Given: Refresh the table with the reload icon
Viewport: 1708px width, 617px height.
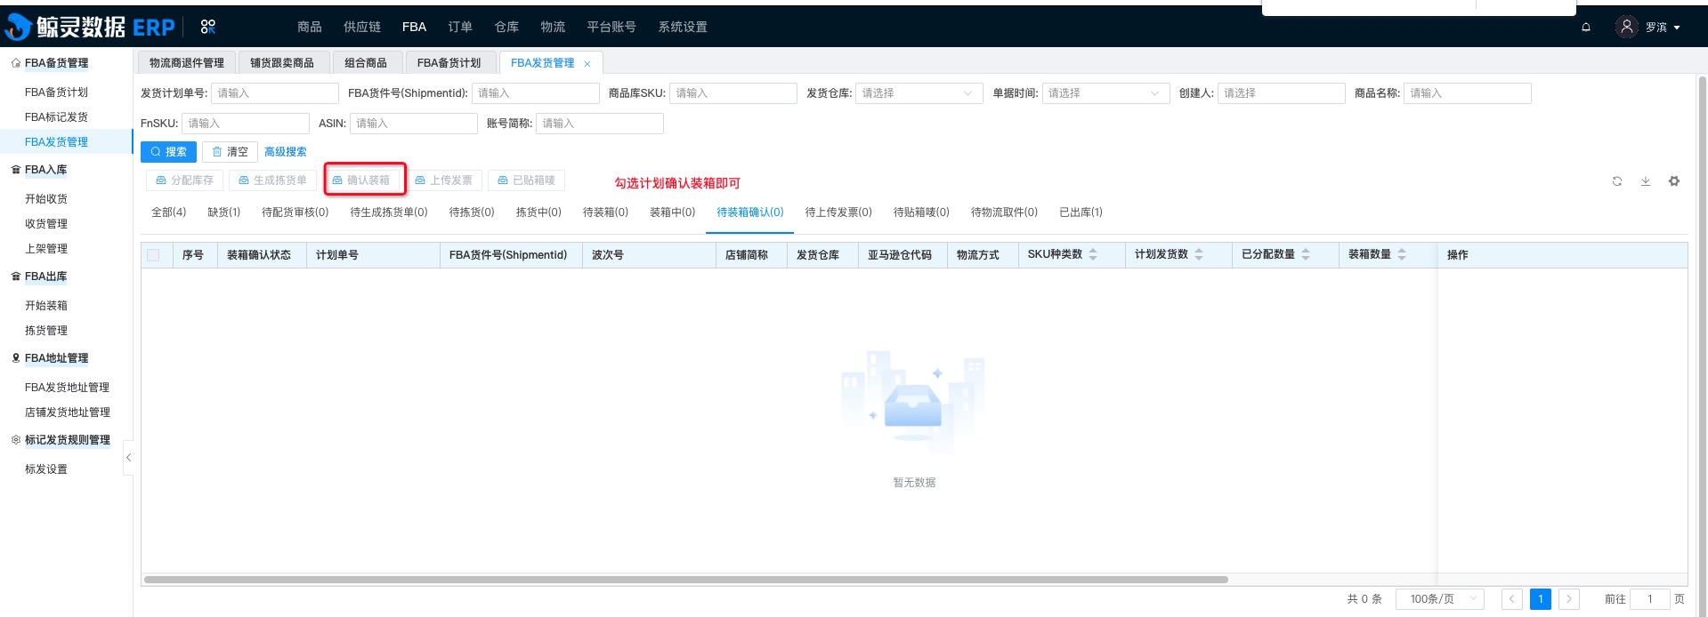Looking at the screenshot, I should point(1617,181).
